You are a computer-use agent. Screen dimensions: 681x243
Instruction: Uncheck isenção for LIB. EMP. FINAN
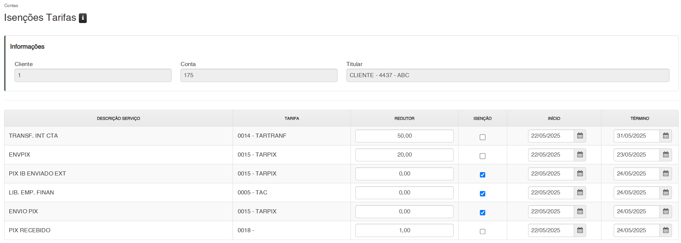(483, 194)
